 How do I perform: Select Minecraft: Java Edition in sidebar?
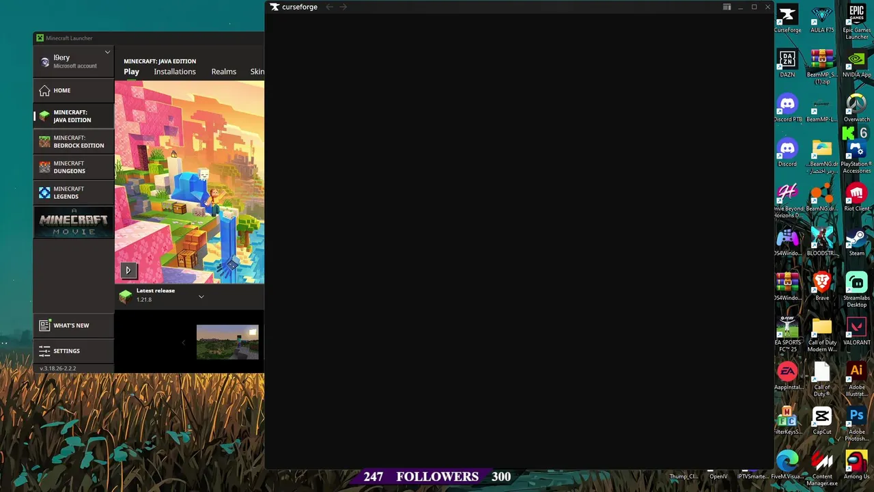pyautogui.click(x=74, y=116)
